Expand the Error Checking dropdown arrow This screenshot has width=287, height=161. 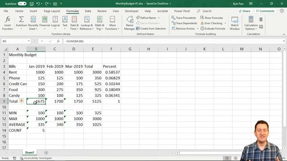point(225,23)
